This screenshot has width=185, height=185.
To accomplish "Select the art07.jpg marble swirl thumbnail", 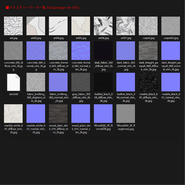I will [x=126, y=26].
